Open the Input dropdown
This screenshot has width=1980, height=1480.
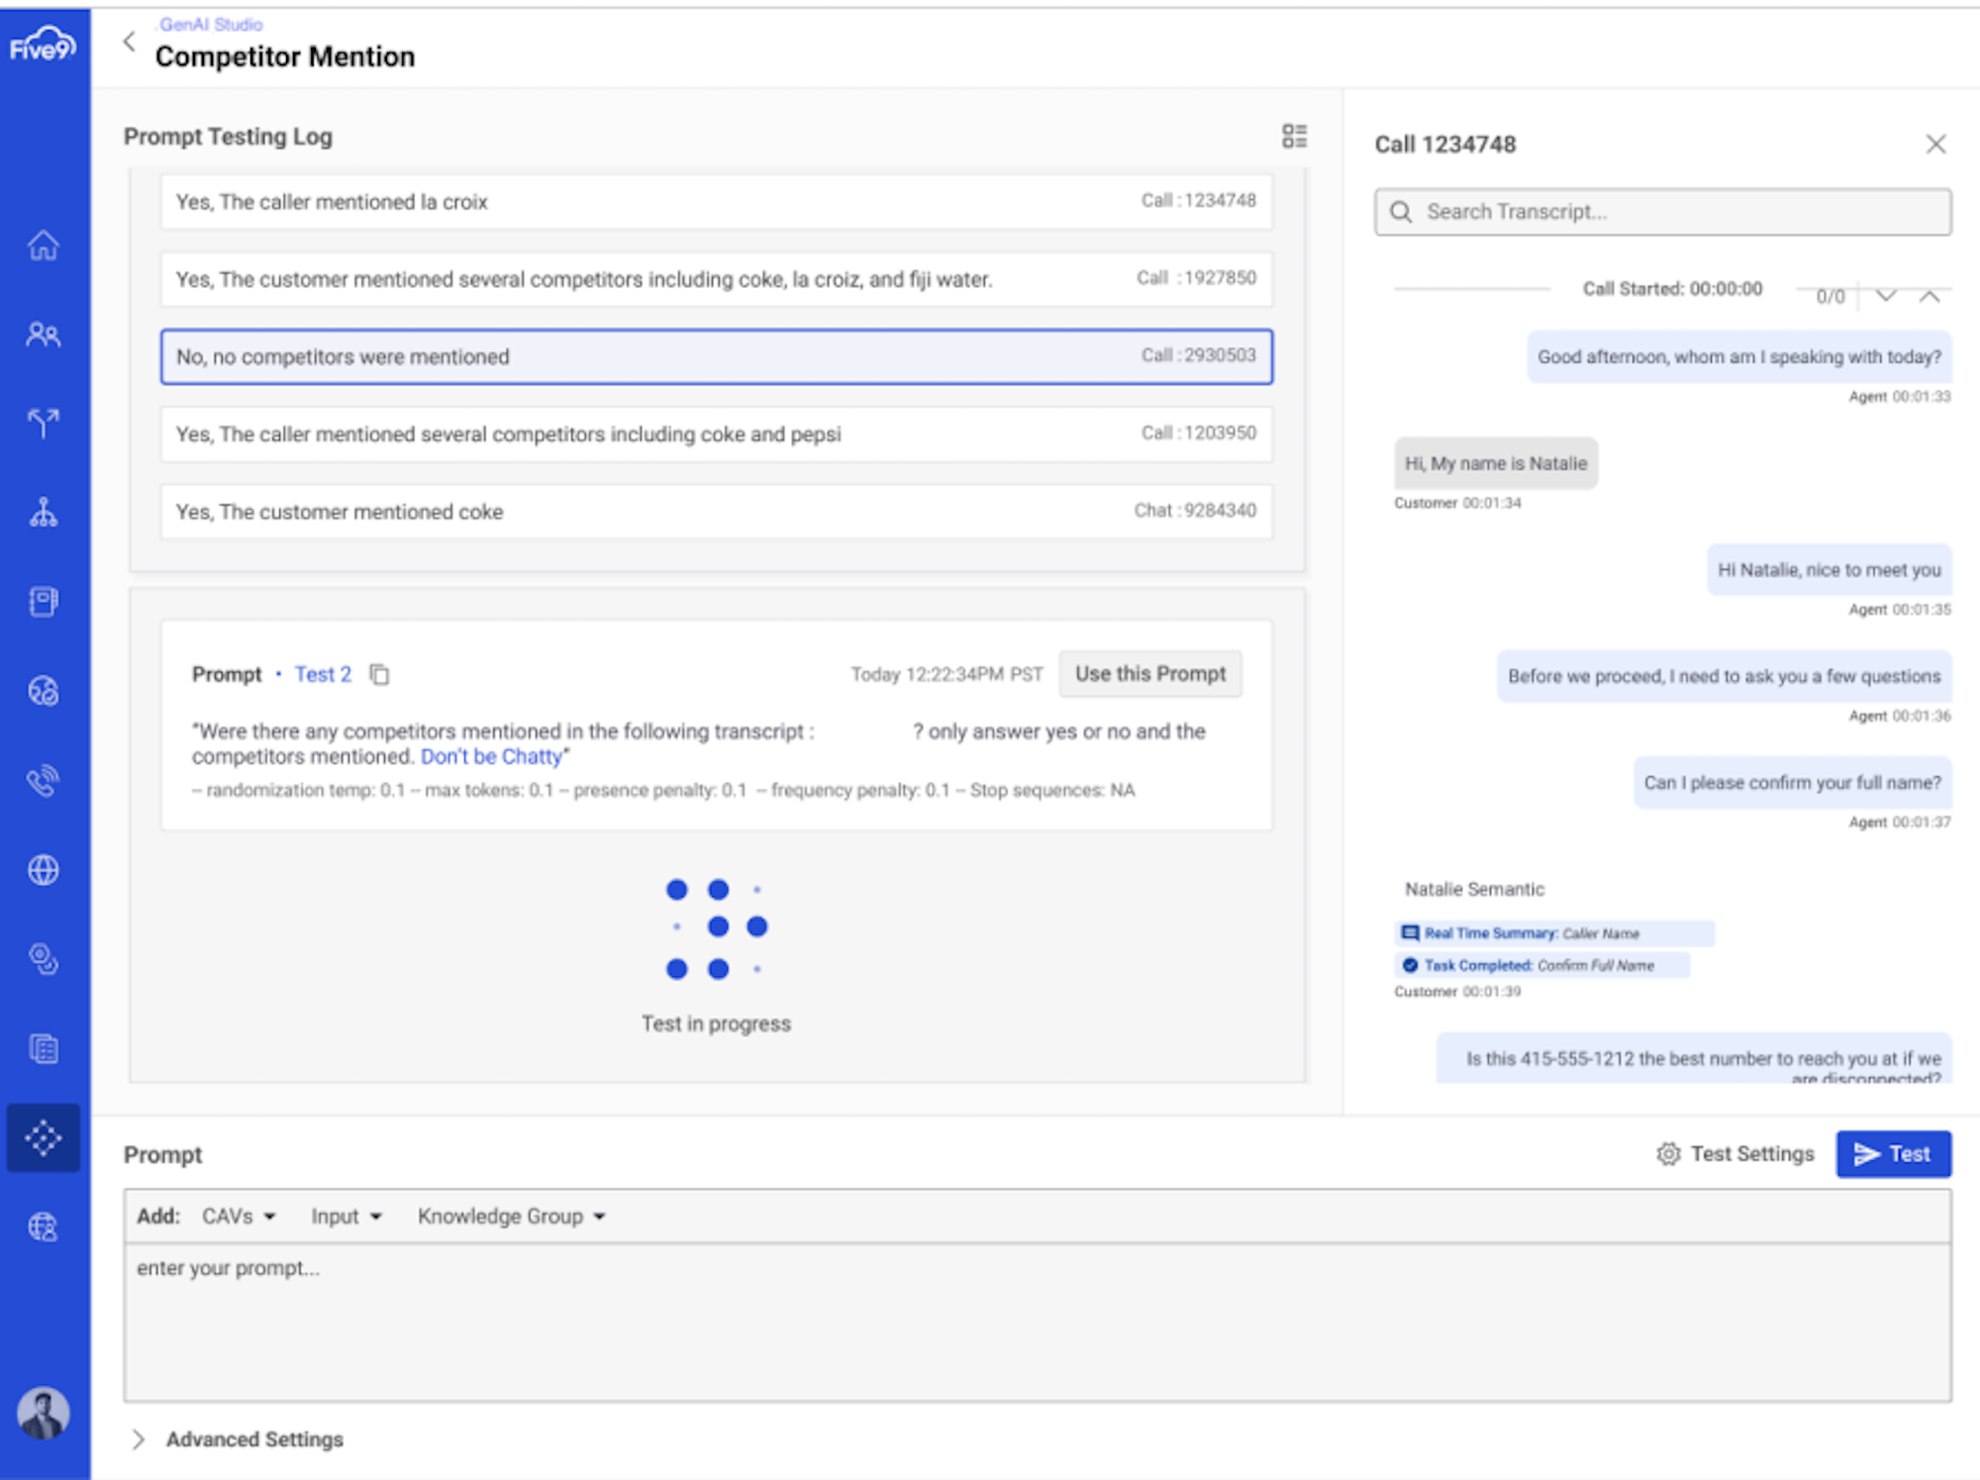346,1216
